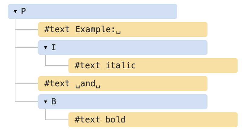Collapse the B node disclosure triangle
Screen dimensions: 245x133
pos(45,102)
